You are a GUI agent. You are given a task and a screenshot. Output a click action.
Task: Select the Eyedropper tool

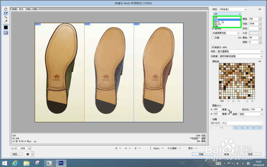6,21
